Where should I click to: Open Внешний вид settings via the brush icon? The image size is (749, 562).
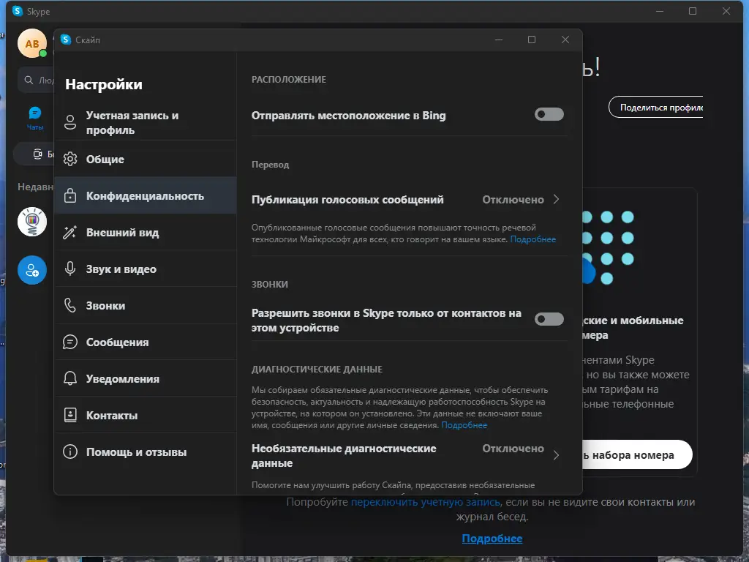tap(69, 232)
